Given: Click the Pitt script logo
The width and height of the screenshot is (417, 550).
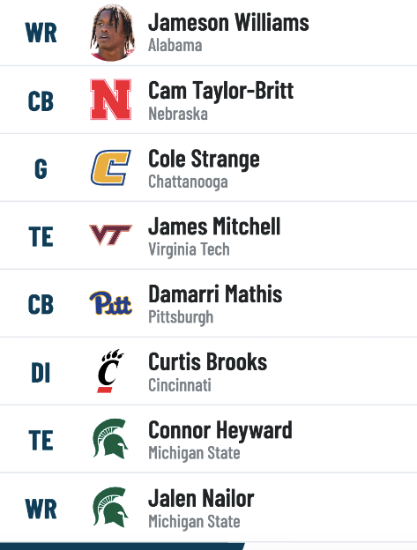Looking at the screenshot, I should pos(111,302).
